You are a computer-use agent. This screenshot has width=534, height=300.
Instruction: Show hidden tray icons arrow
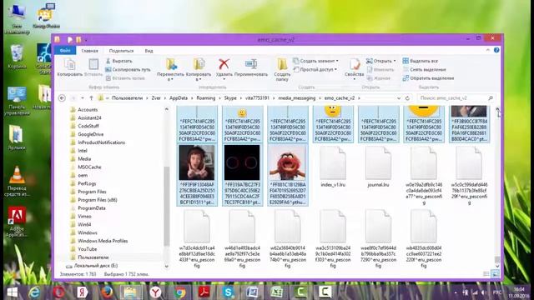456,292
